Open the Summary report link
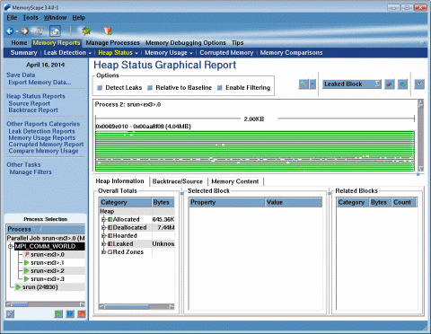Image resolution: width=431 pixels, height=334 pixels. click(x=23, y=53)
